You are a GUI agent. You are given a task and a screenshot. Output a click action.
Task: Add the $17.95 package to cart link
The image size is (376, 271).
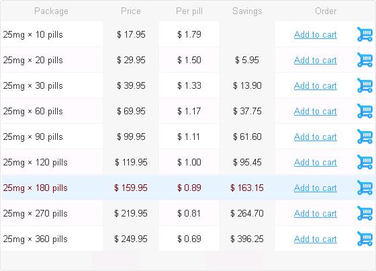pyautogui.click(x=316, y=34)
